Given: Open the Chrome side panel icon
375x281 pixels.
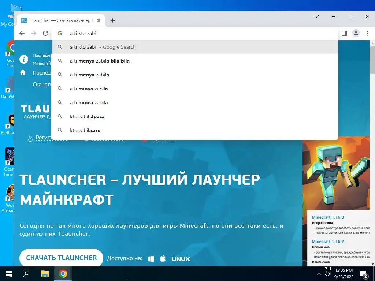Looking at the screenshot, I should (344, 33).
